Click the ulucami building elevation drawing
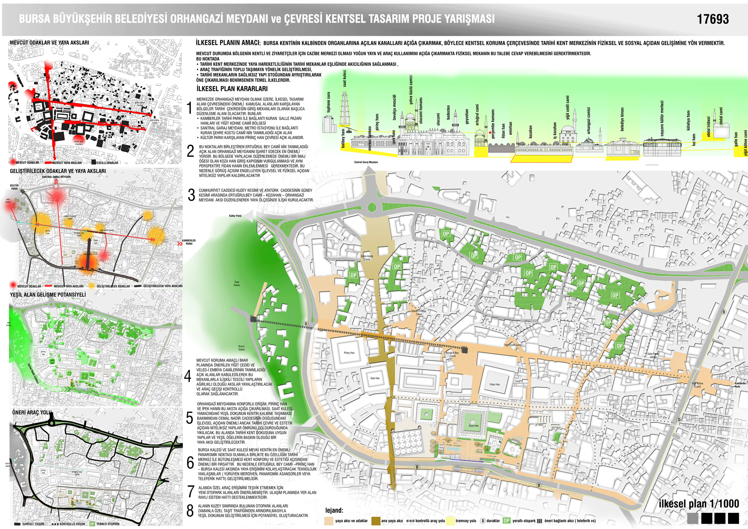The image size is (748, 529). tap(434, 142)
